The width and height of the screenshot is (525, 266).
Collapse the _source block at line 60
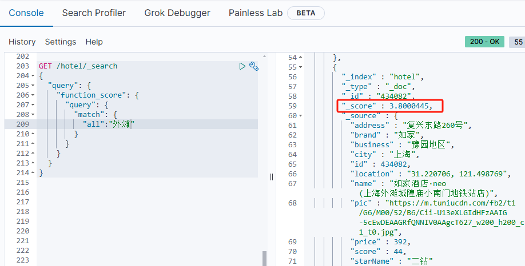[300, 116]
